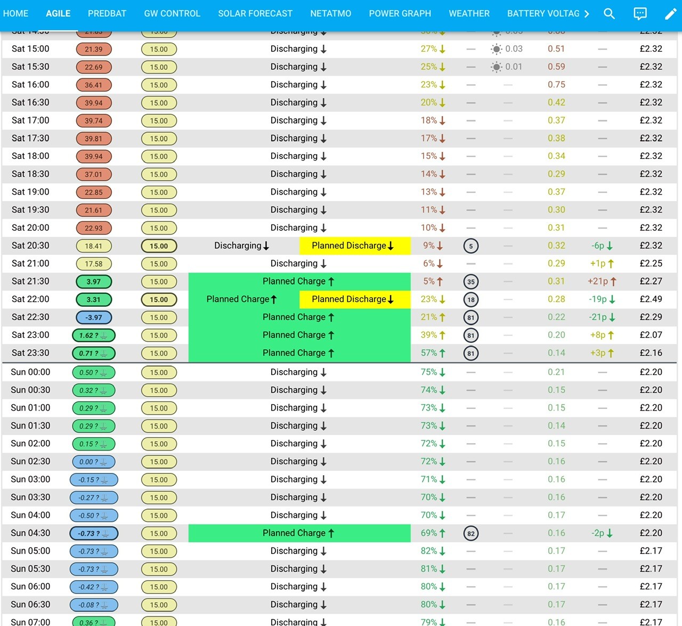Click the Sat 23:00 time label

click(30, 335)
